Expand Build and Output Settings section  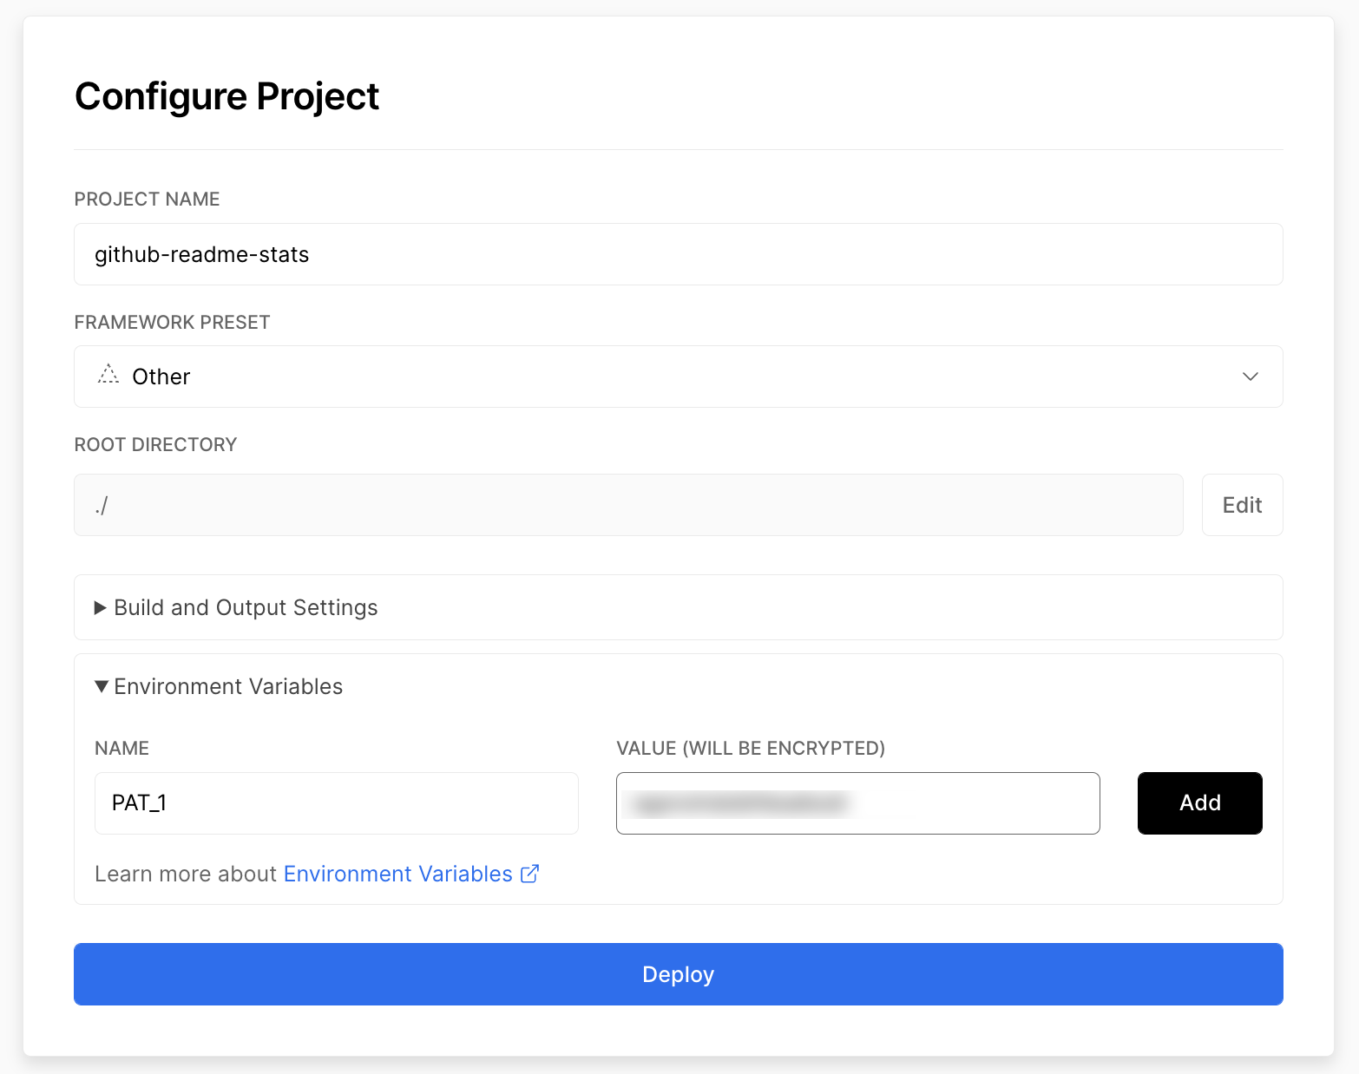(679, 607)
